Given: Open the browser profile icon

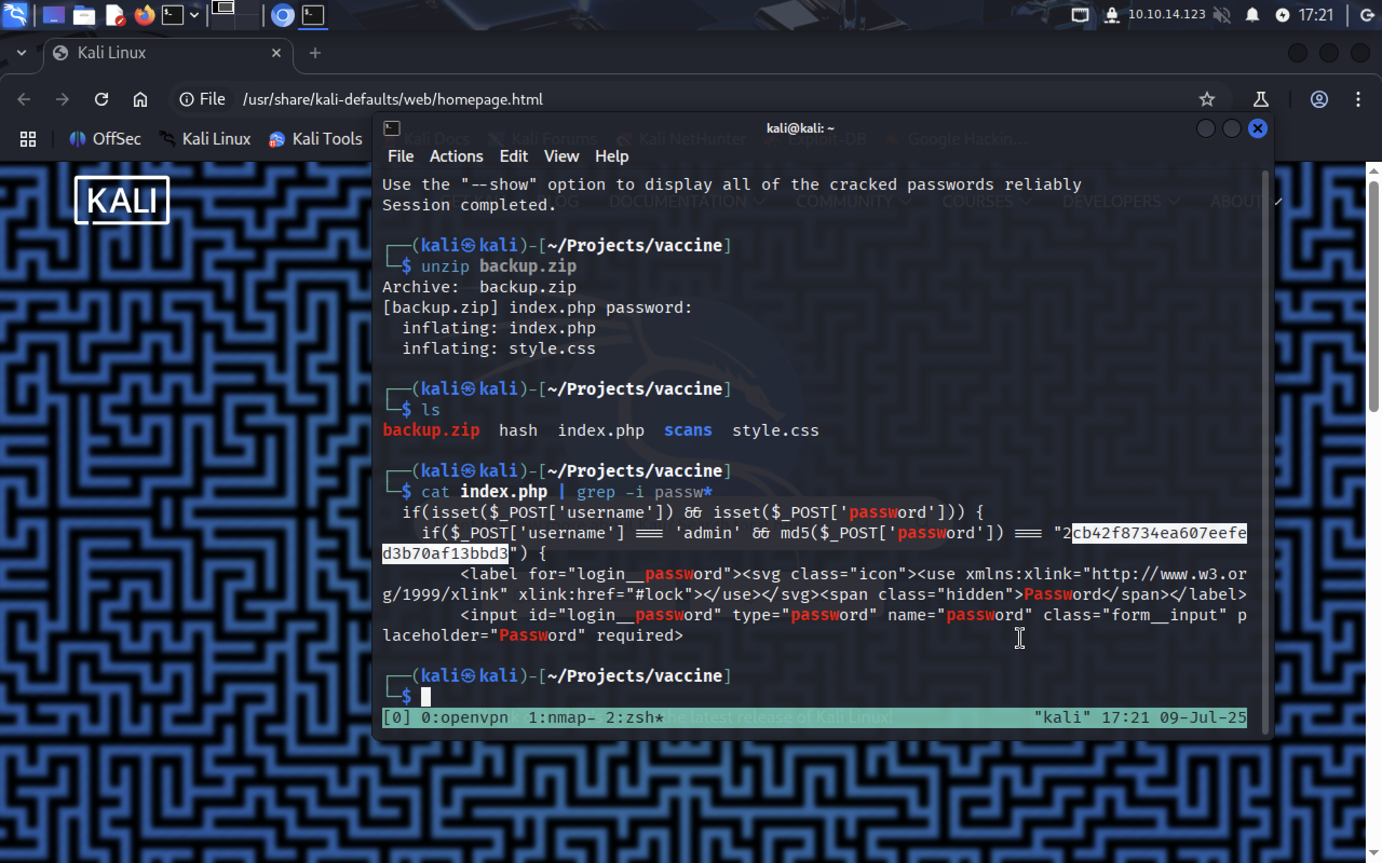Looking at the screenshot, I should tap(1319, 99).
